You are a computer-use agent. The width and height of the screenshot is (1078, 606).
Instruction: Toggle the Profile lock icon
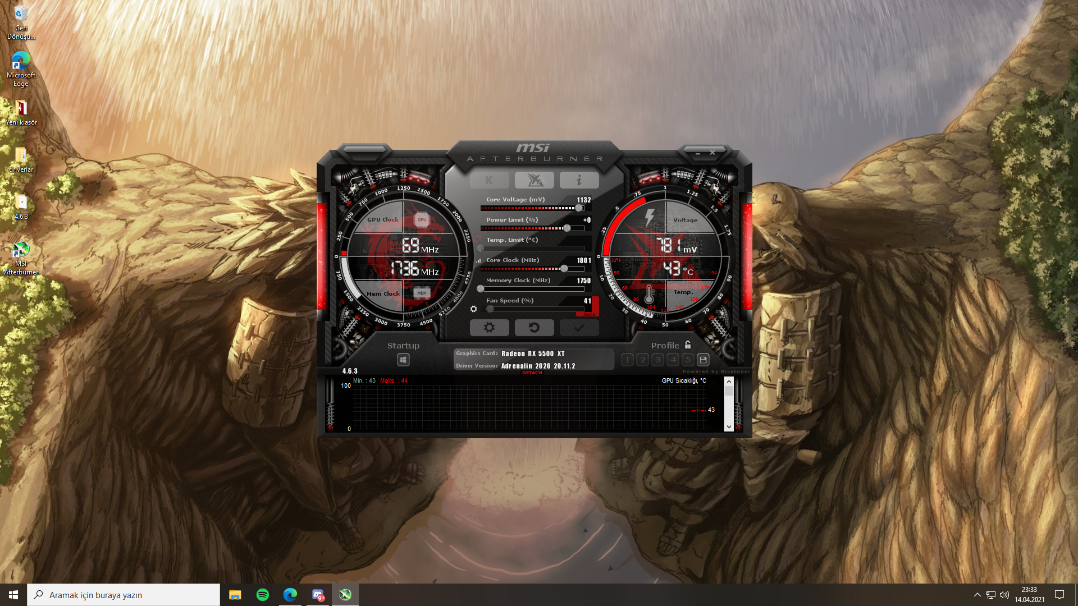(x=688, y=345)
